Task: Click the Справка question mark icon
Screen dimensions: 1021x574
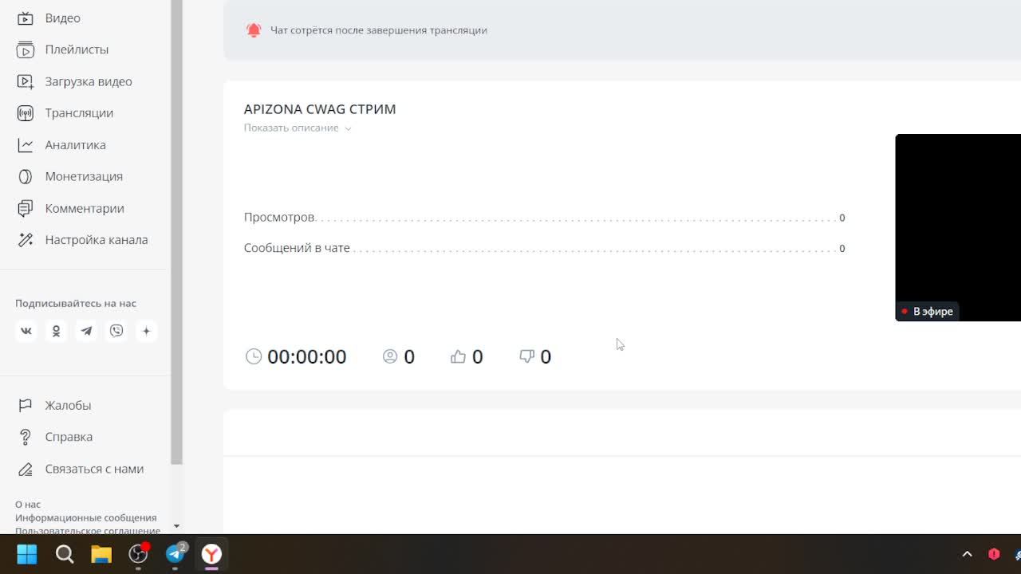Action: (x=26, y=437)
